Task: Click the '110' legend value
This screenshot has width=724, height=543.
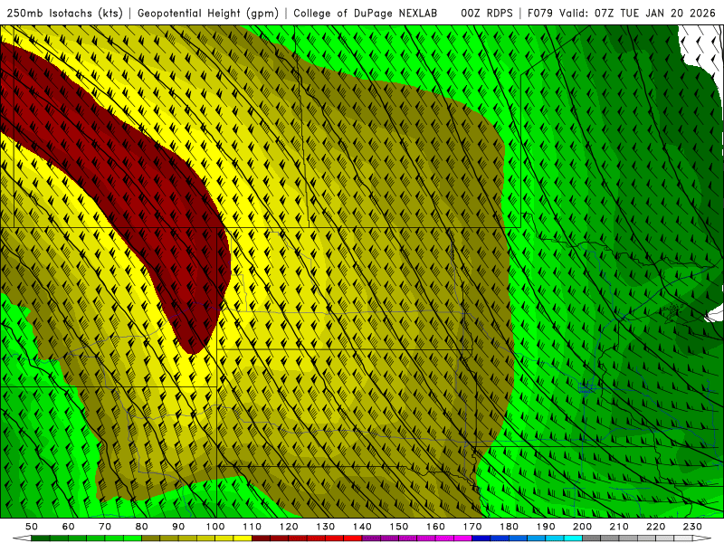Action: pyautogui.click(x=252, y=527)
